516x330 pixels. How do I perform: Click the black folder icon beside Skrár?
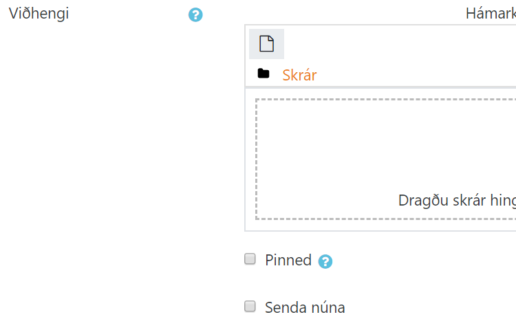tap(264, 74)
